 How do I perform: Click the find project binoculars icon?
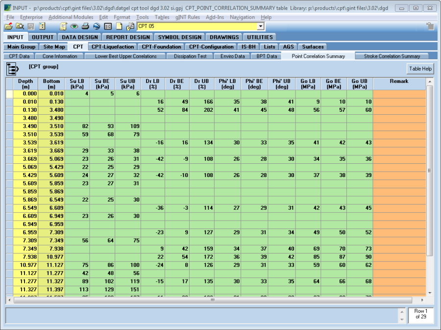click(x=20, y=26)
